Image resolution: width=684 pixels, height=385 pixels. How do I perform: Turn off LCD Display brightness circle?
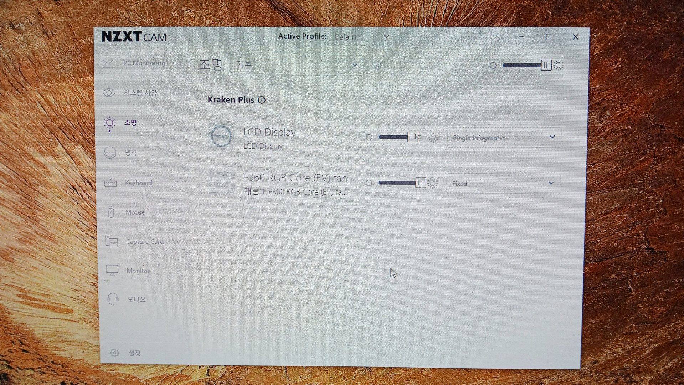pos(369,138)
